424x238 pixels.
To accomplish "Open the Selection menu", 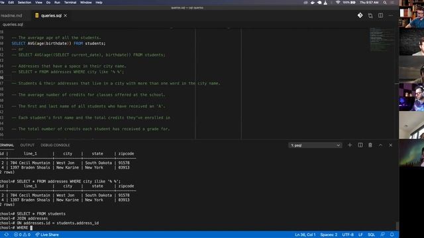I will pyautogui.click(x=25, y=3).
